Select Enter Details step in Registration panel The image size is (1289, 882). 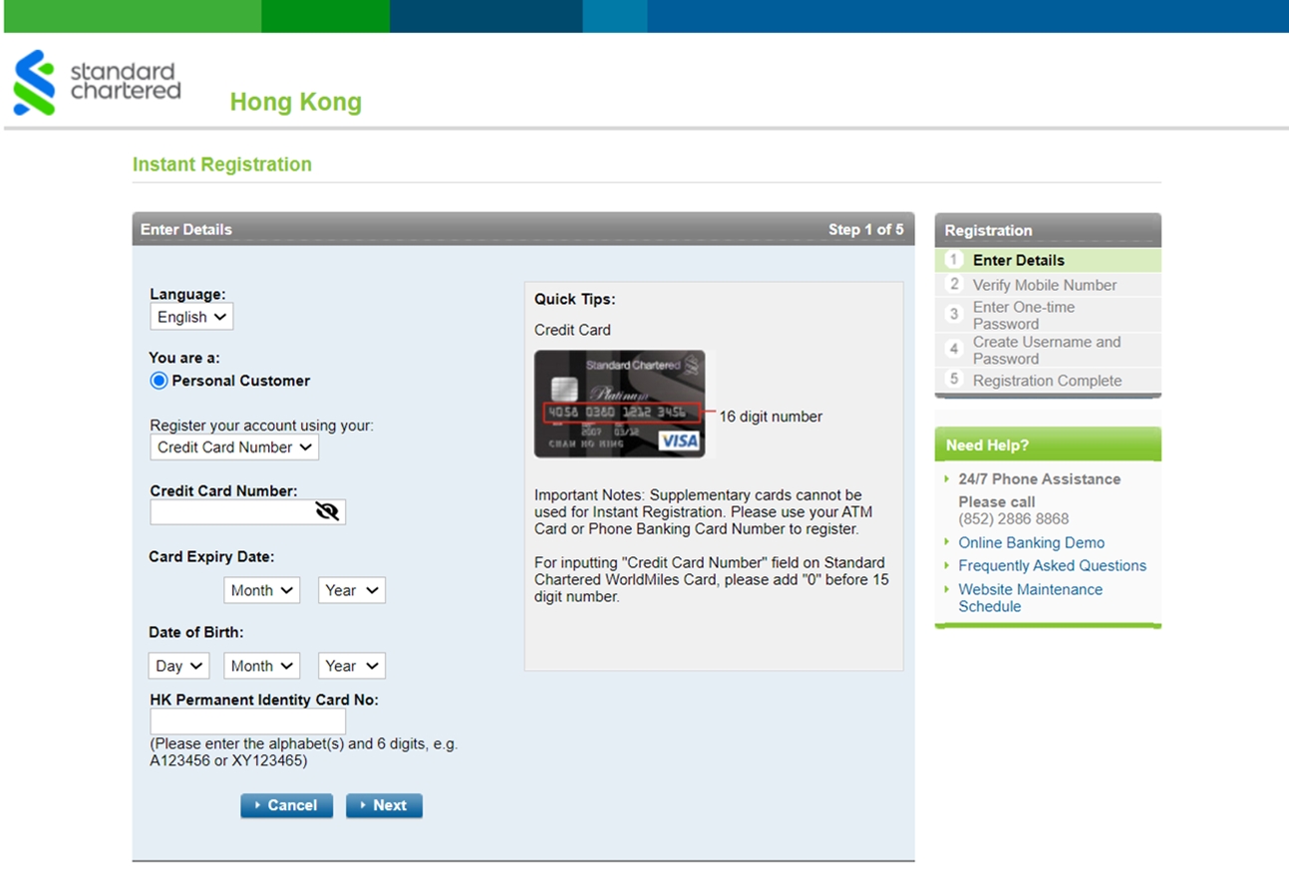[x=1018, y=260]
